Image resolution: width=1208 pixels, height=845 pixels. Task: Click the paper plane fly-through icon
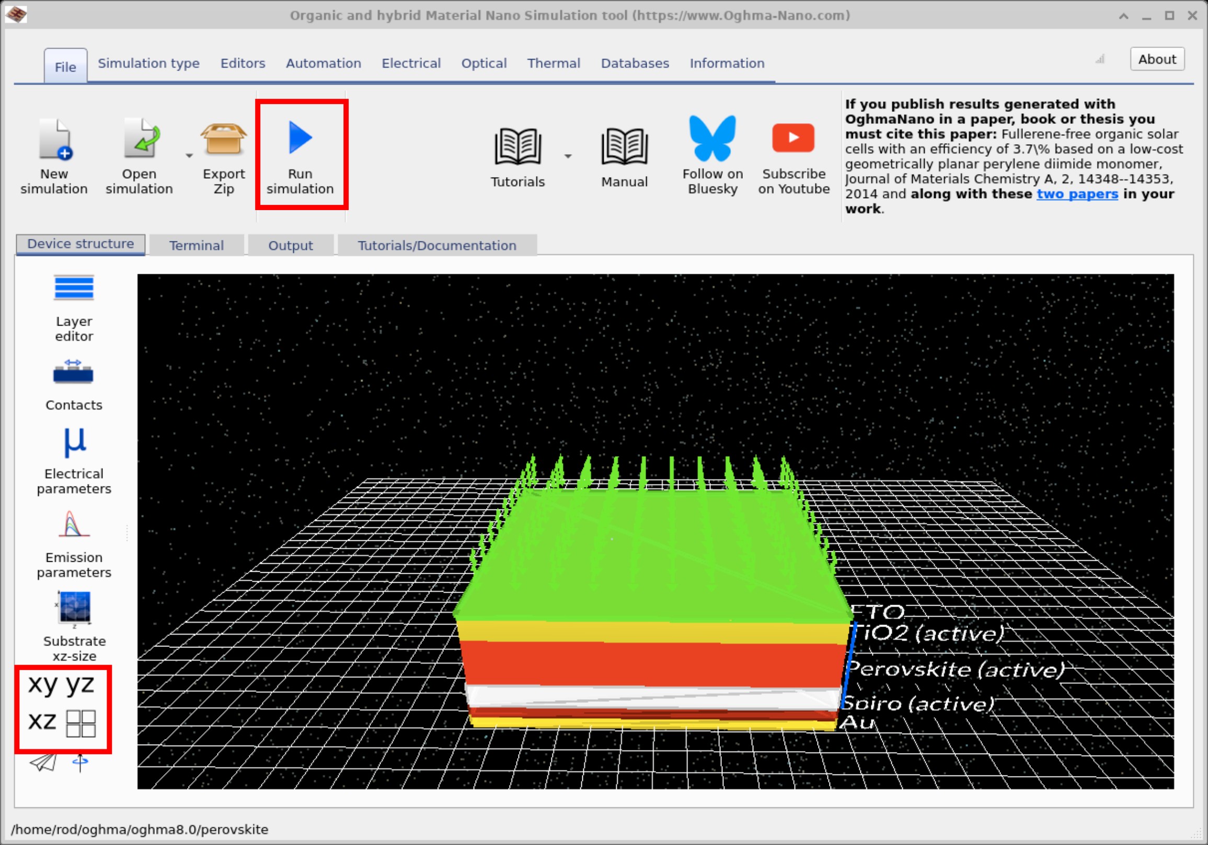click(x=43, y=762)
